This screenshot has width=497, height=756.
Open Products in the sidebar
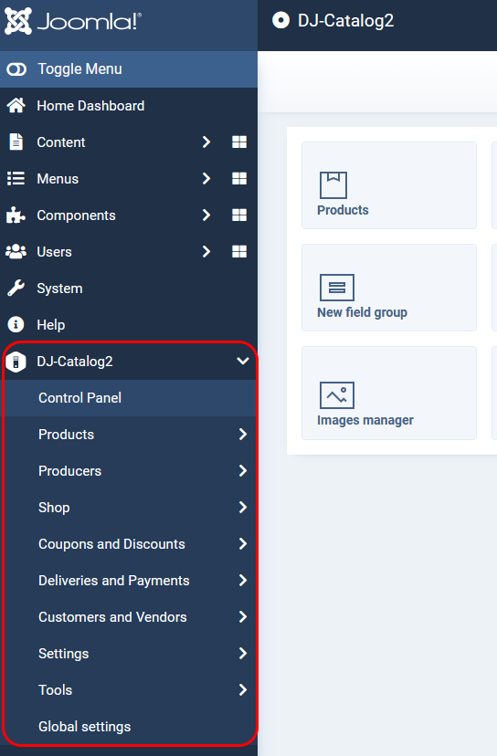click(x=67, y=435)
